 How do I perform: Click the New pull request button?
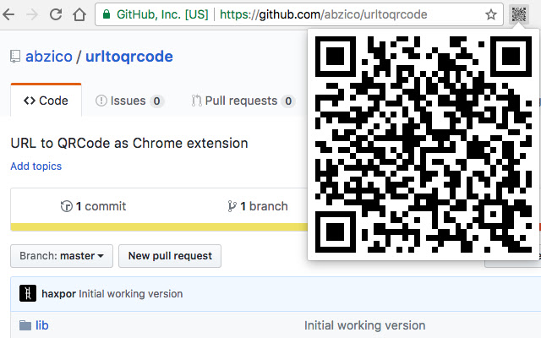point(170,256)
